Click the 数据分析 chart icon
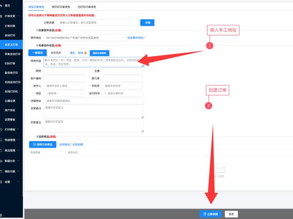 coord(1,161)
